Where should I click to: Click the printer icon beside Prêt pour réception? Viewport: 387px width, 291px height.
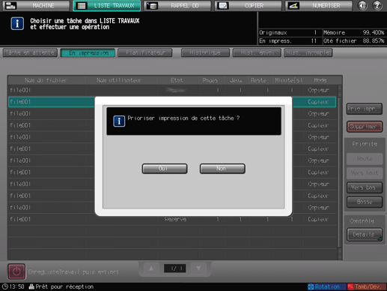coord(31,286)
